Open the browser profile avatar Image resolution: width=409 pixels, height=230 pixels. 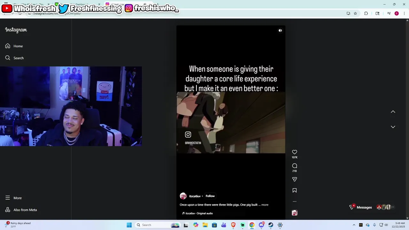(397, 13)
